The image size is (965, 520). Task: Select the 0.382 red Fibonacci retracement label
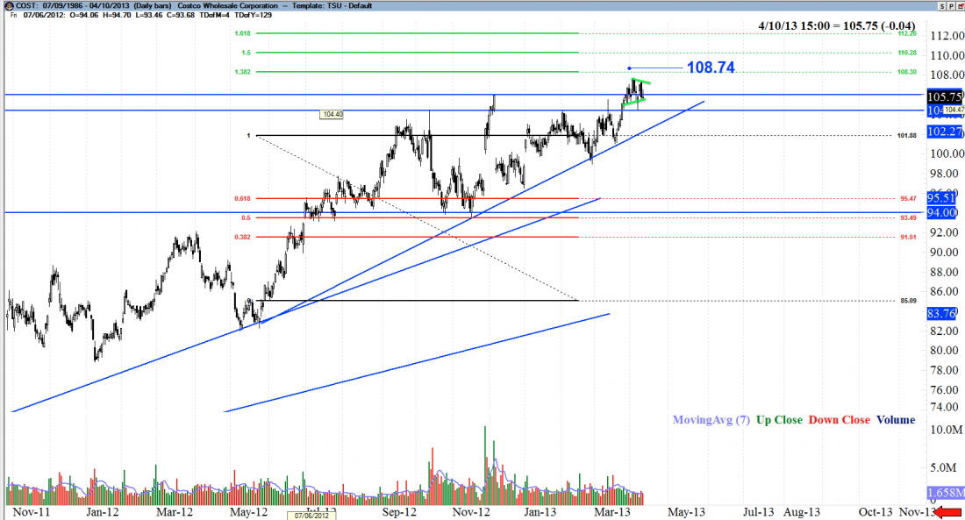coord(244,237)
